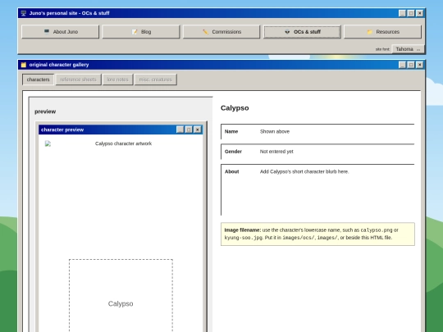Click the broken Calypso artwork image icon
The width and height of the screenshot is (443, 332).
48,143
